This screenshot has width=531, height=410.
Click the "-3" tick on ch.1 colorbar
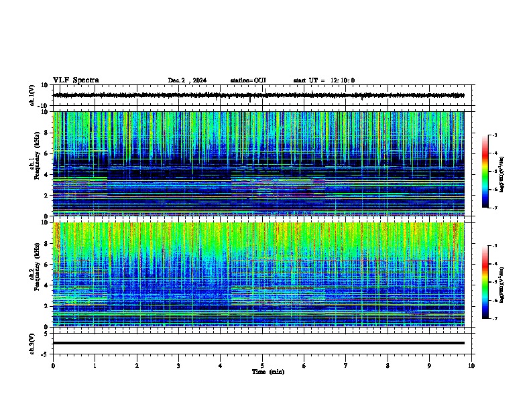495,135
